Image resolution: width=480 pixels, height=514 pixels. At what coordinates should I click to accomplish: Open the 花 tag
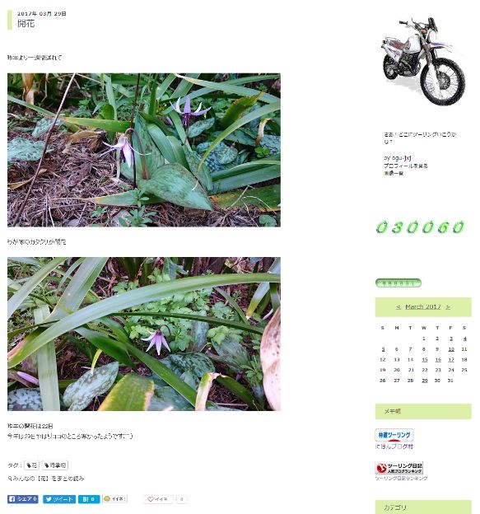coord(32,465)
